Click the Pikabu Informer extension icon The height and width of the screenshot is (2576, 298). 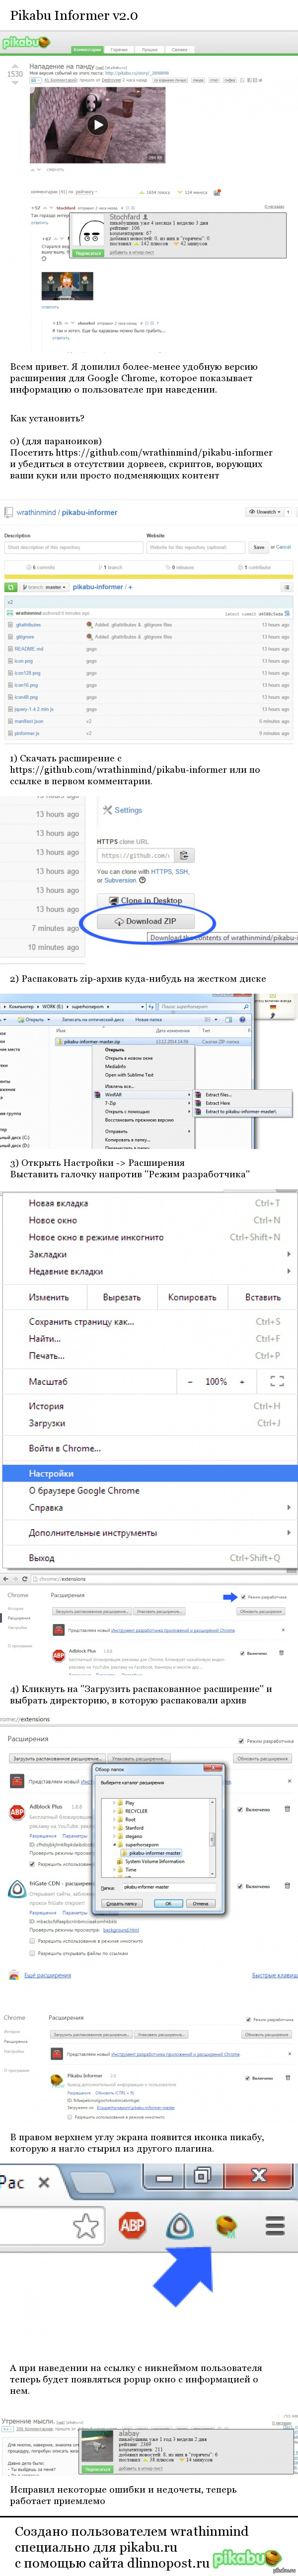point(226,2225)
